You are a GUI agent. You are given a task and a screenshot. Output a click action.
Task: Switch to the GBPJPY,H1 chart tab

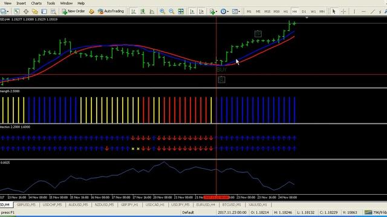129,205
